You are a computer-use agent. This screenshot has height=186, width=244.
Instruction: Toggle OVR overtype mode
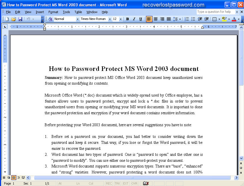click(134, 183)
